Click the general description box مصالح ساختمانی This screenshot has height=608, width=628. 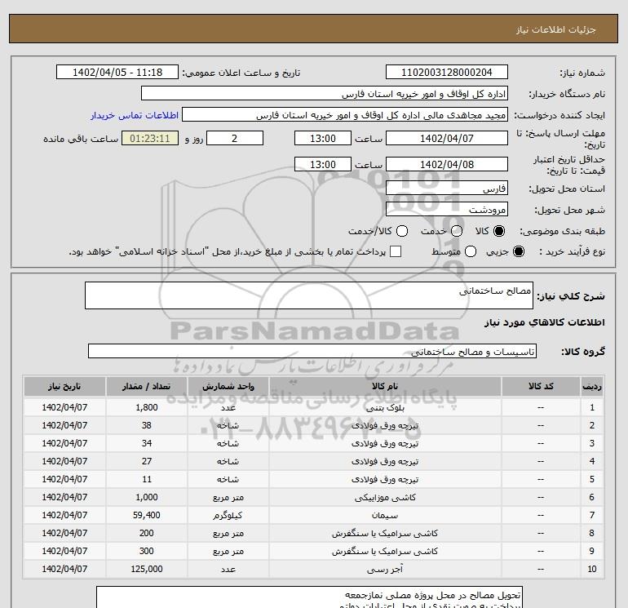coord(309,295)
